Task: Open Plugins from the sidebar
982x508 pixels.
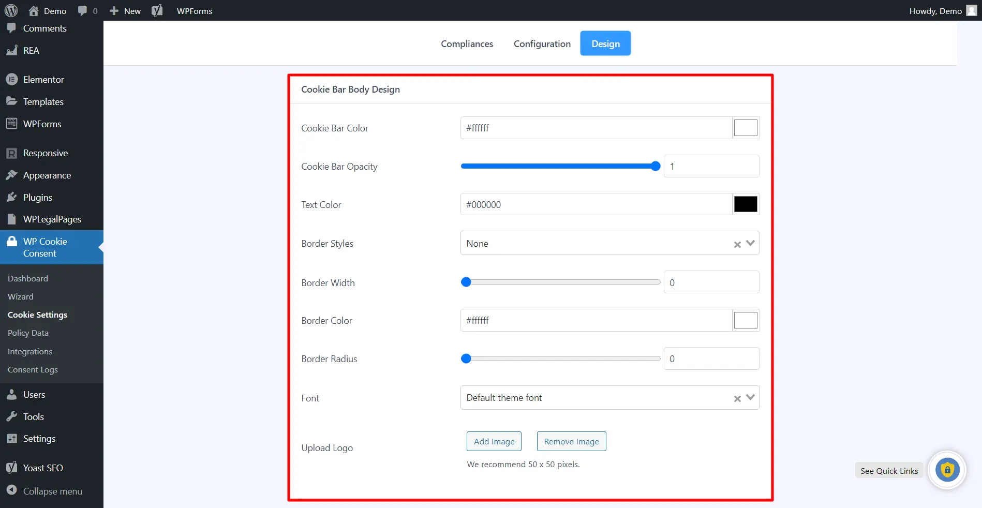Action: (x=37, y=198)
